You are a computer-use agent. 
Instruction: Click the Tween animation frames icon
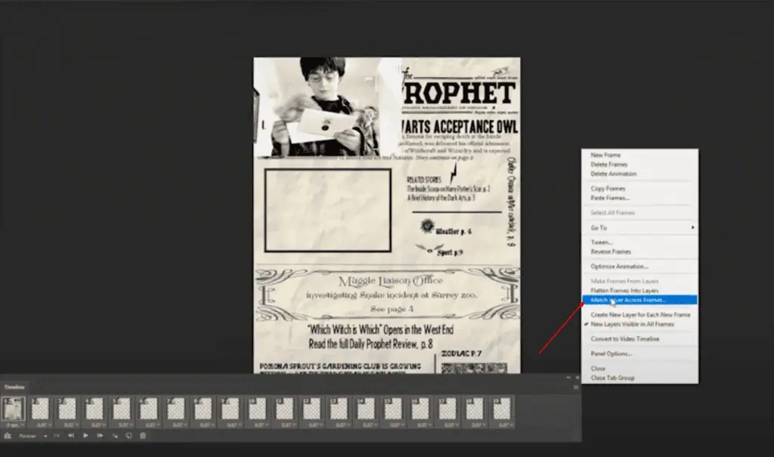[x=115, y=436]
